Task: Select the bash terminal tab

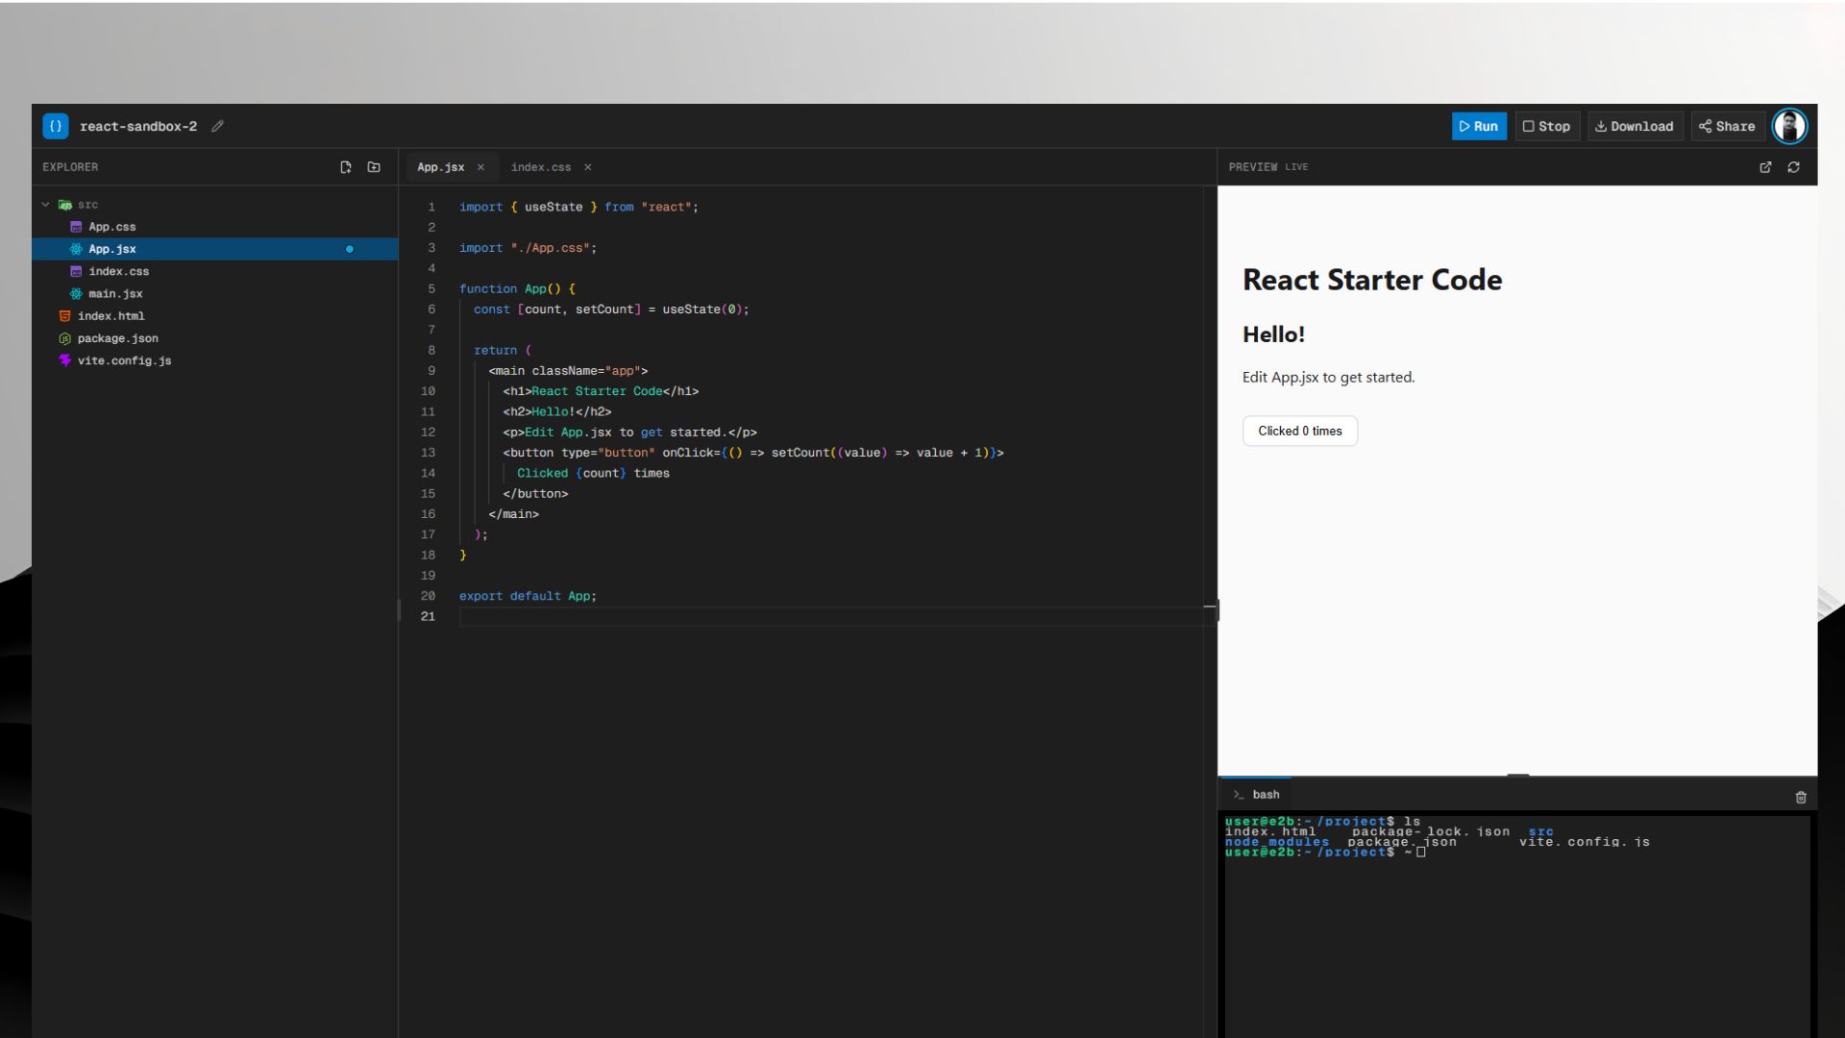Action: (x=1257, y=795)
